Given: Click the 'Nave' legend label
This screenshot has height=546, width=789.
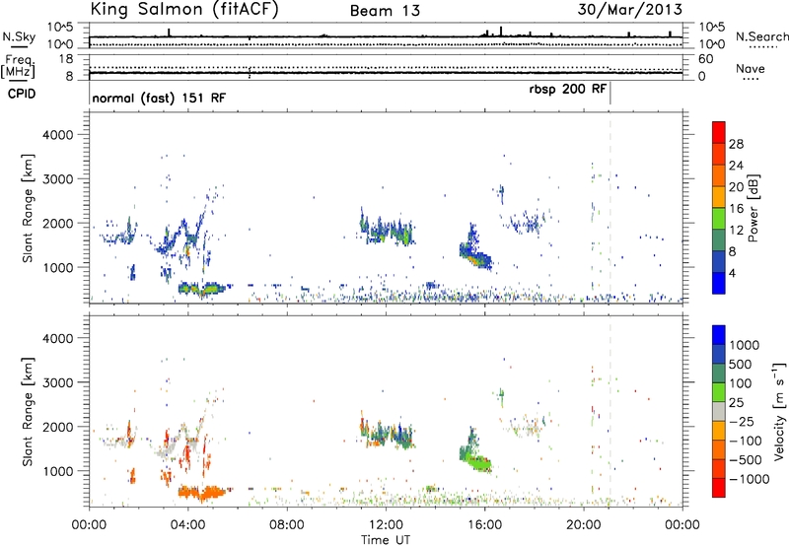Looking at the screenshot, I should point(751,68).
